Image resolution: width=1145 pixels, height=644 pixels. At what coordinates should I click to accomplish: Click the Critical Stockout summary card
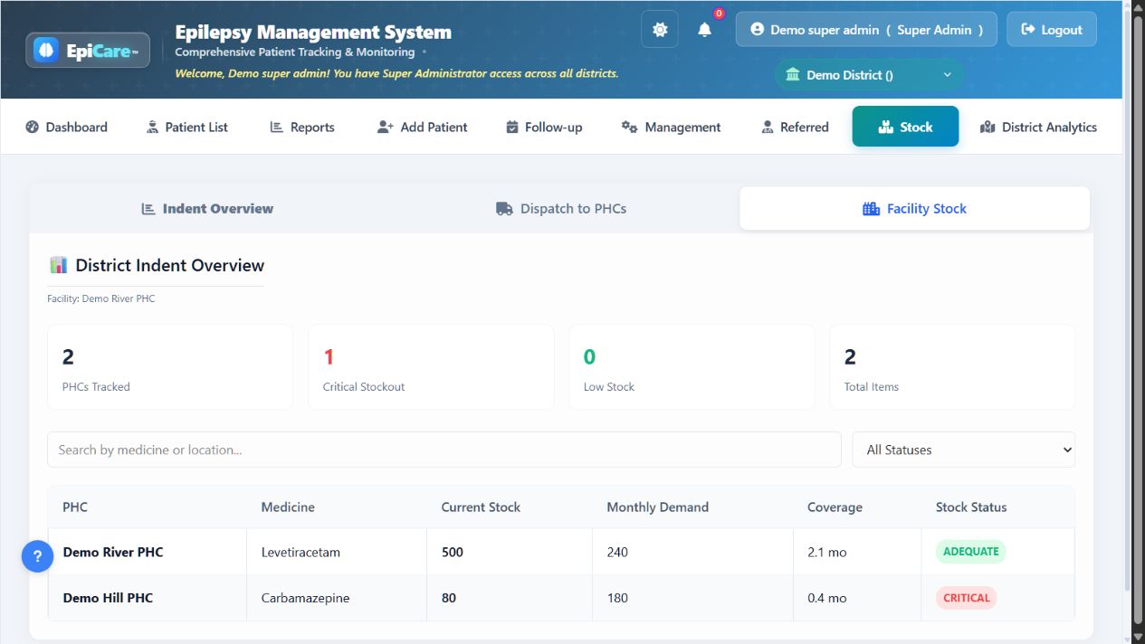431,367
